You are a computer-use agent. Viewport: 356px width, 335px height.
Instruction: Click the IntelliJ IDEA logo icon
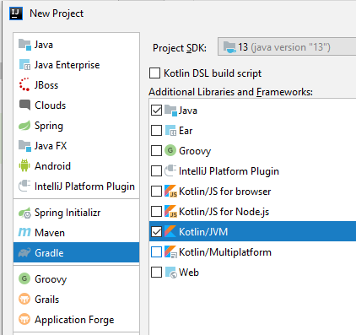(x=16, y=14)
